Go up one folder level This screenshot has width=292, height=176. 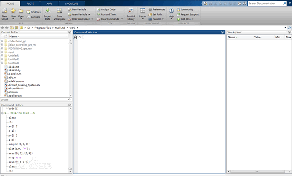12,28
